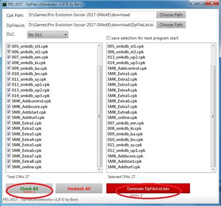This screenshot has width=221, height=206.
Task: Uncheck SMK_Addturf.cpk checkbox
Action: point(9,117)
